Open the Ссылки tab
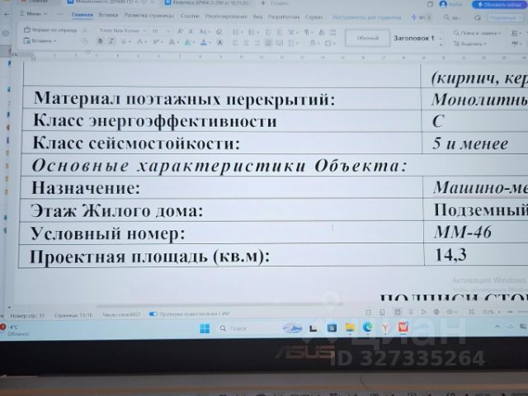The image size is (528, 396). [190, 16]
